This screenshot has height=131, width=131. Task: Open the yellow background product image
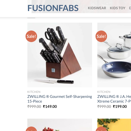point(114,125)
